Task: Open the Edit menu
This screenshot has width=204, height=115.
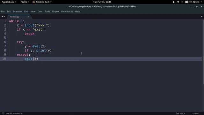Action: click(x=9, y=11)
